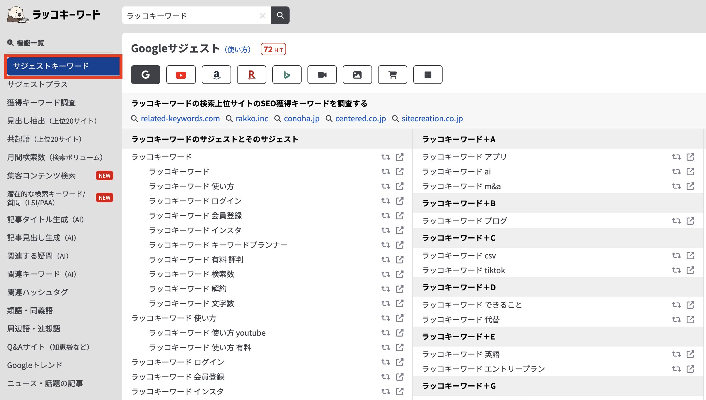Select the Amazon suggest source button
706x400 pixels.
(x=216, y=75)
